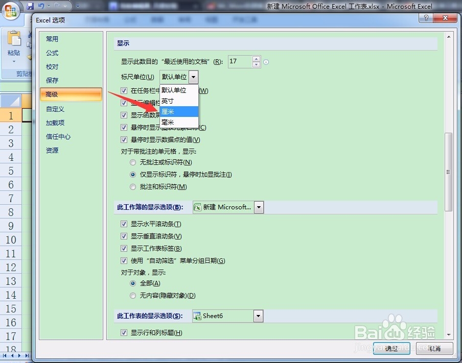Screen dimensions: 462x363
Task: Click the last sheet navigation arrow
Action: (27, 356)
